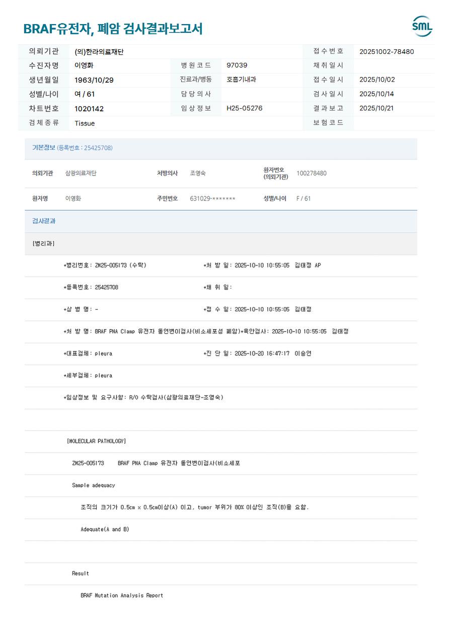Image resolution: width=453 pixels, height=640 pixels.
Task: Click prescription date line with '김태정 AP'
Action: click(262, 265)
